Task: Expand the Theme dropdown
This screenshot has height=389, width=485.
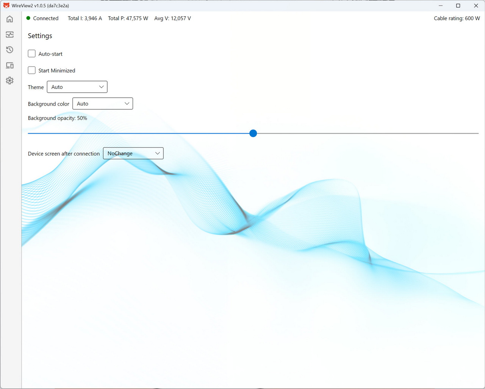Action: tap(77, 87)
